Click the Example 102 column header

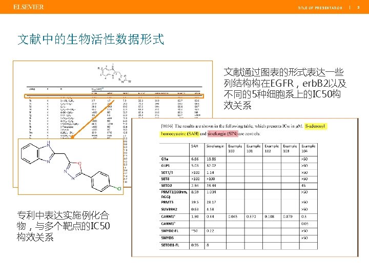[272, 148]
